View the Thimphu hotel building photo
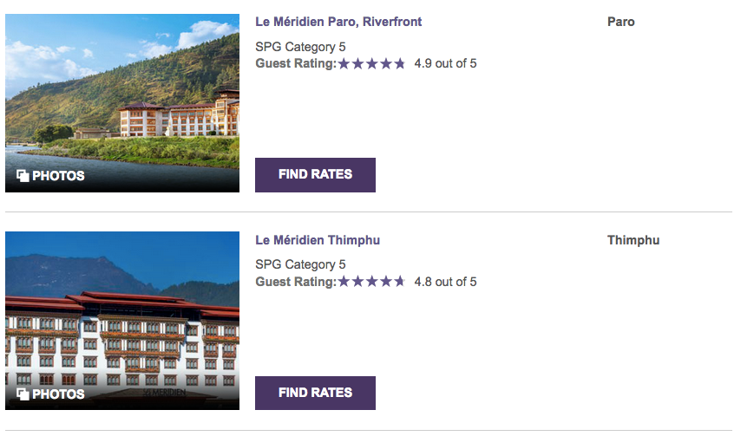This screenshot has height=436, width=754. 122,312
